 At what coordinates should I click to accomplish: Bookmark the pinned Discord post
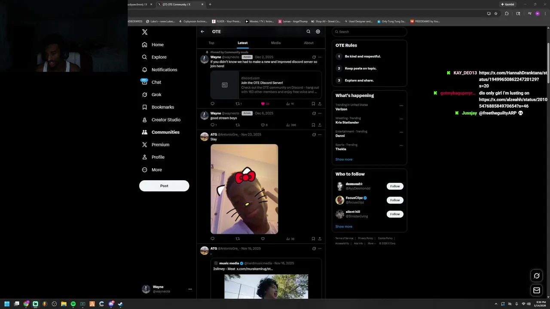coord(313,103)
